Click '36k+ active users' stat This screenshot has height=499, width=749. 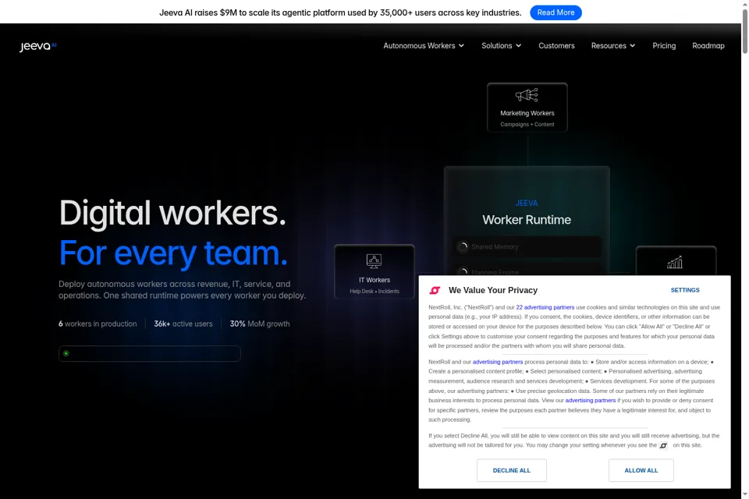click(183, 324)
